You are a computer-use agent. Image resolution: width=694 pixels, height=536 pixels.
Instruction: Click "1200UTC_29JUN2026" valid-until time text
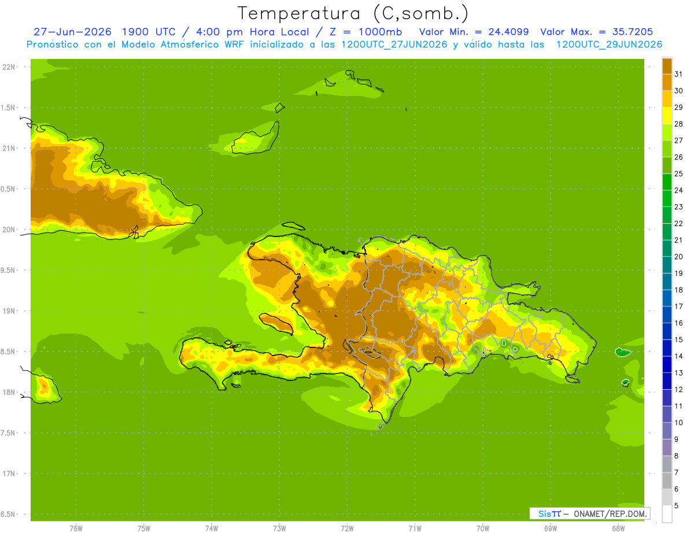click(x=609, y=45)
